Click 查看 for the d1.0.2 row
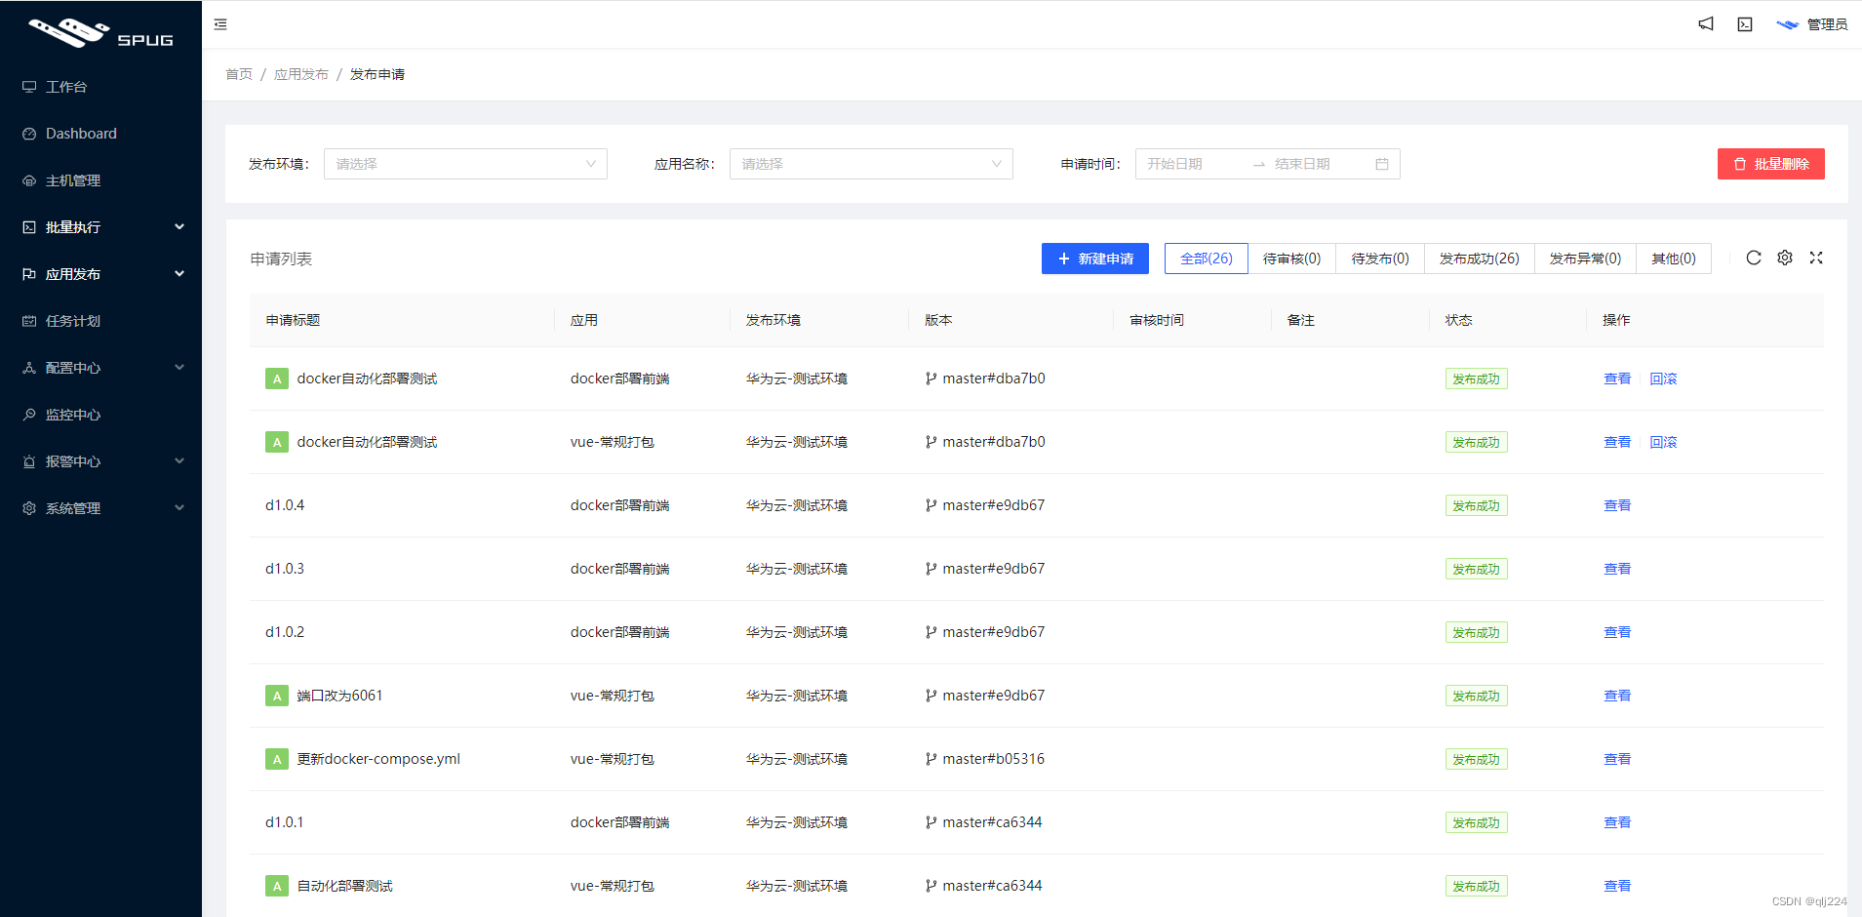 coord(1617,632)
